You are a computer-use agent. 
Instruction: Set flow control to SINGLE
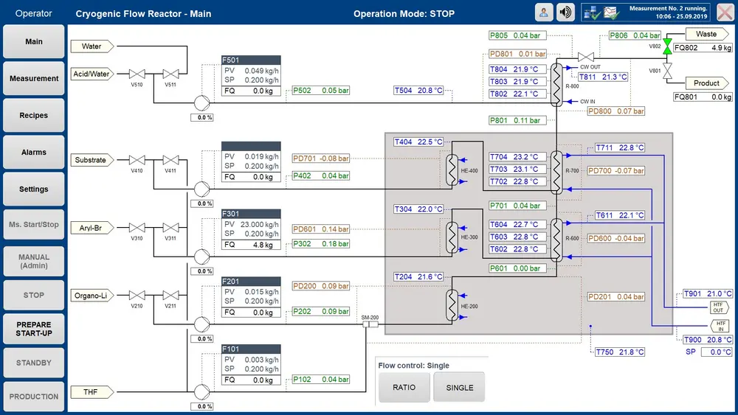[459, 387]
